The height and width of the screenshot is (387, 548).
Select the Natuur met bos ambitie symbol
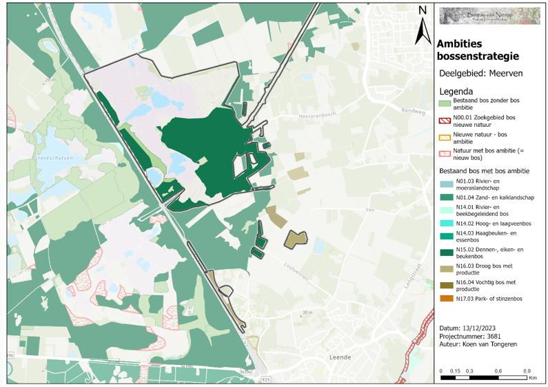point(445,152)
